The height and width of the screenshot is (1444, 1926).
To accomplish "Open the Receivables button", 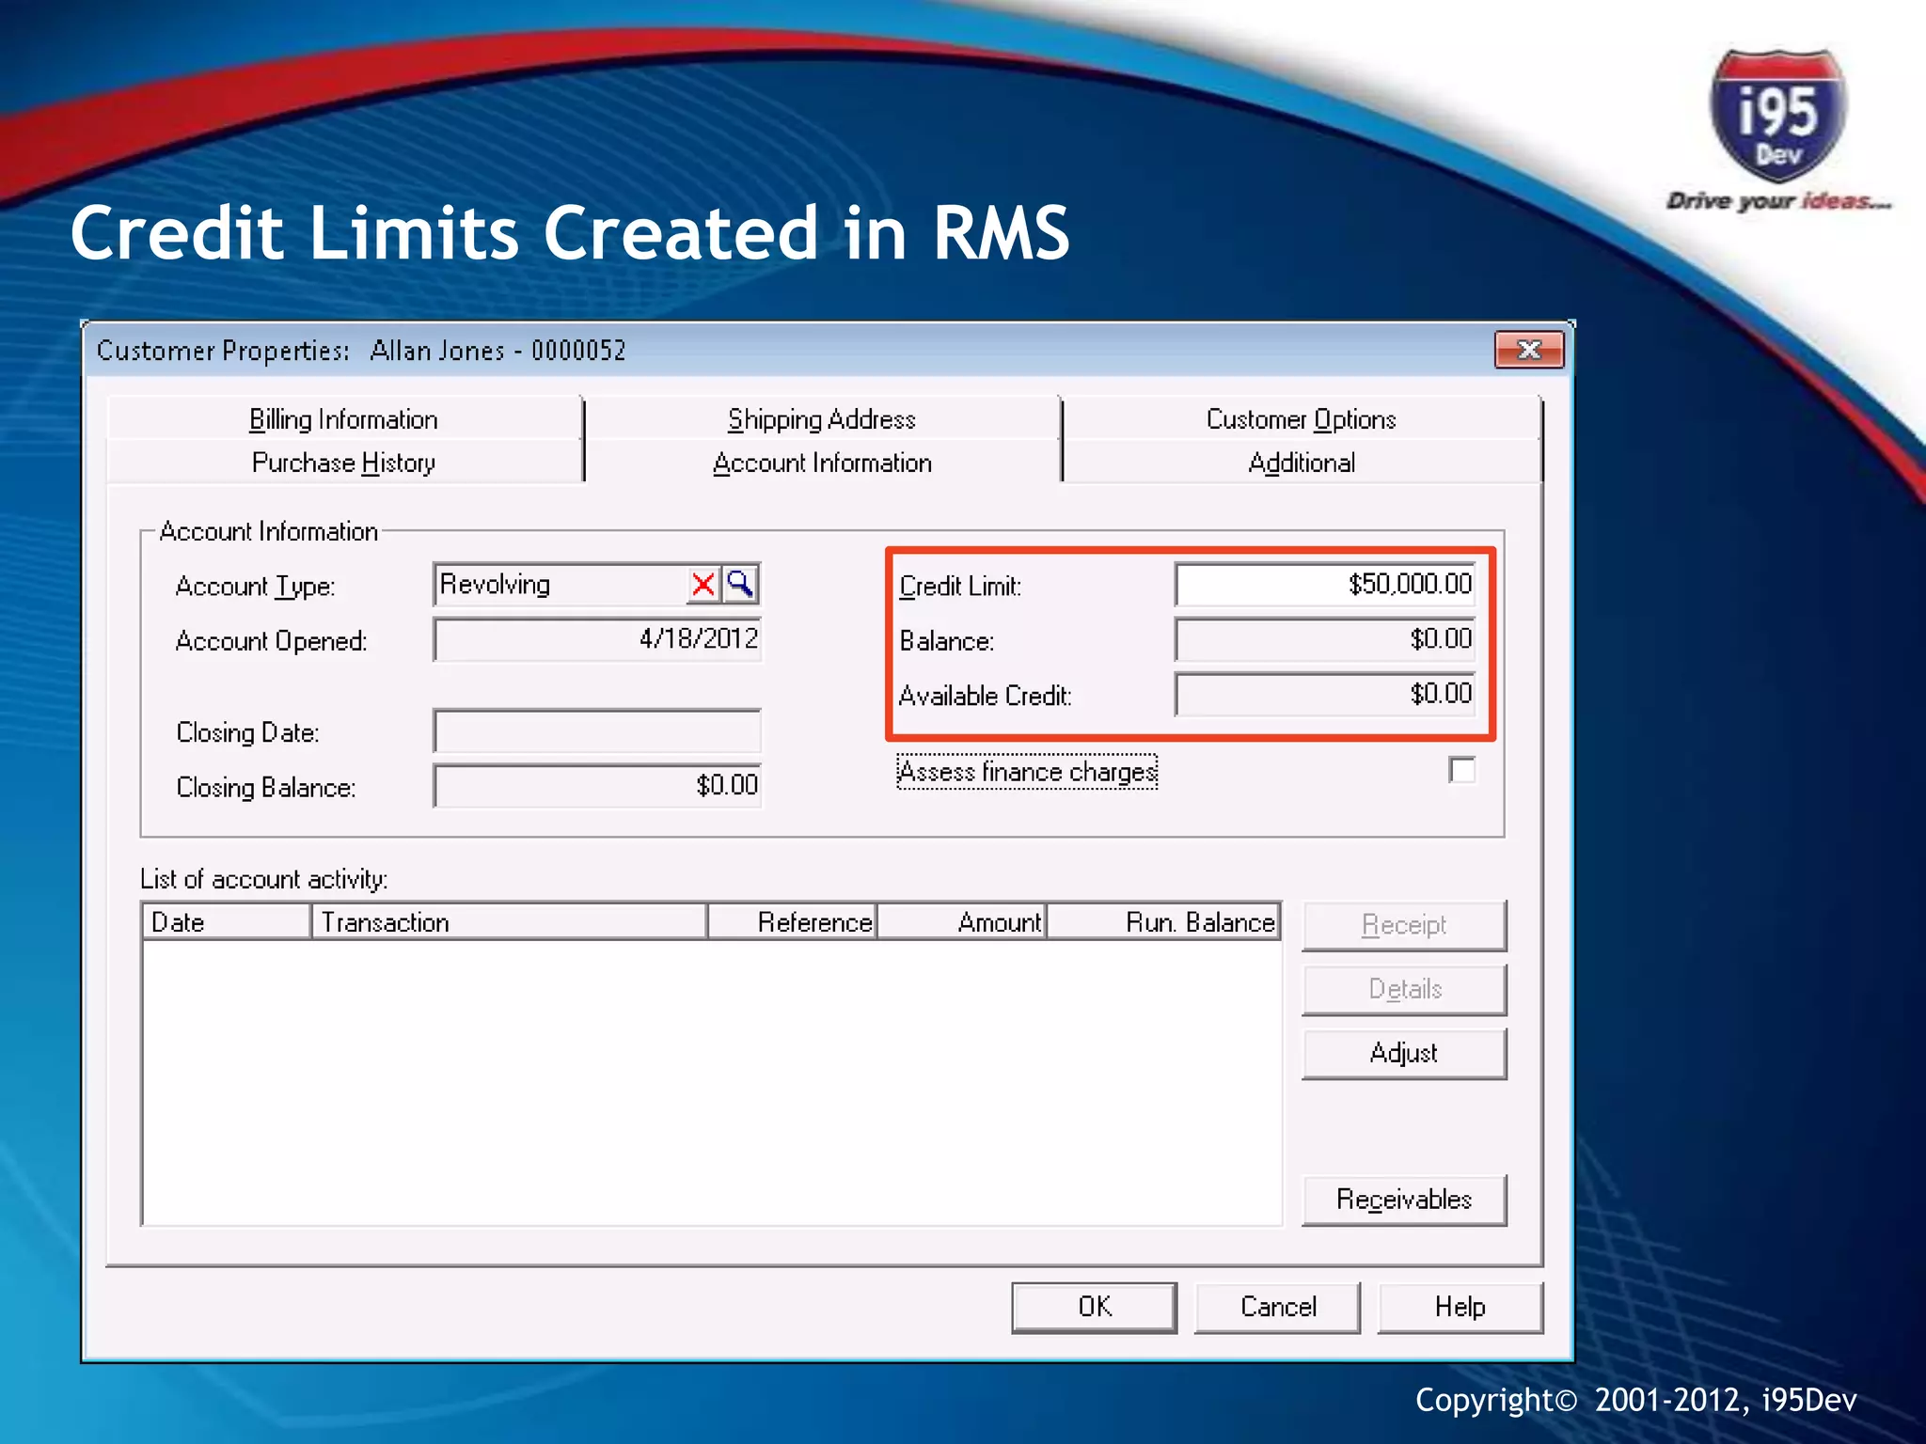I will tap(1404, 1200).
